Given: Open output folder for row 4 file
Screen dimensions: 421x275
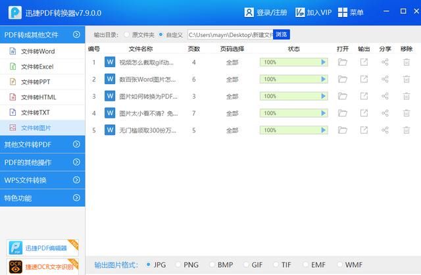Looking at the screenshot, I should [x=342, y=113].
